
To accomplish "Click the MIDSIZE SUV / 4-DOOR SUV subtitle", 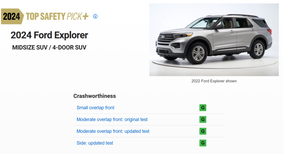I will [49, 48].
